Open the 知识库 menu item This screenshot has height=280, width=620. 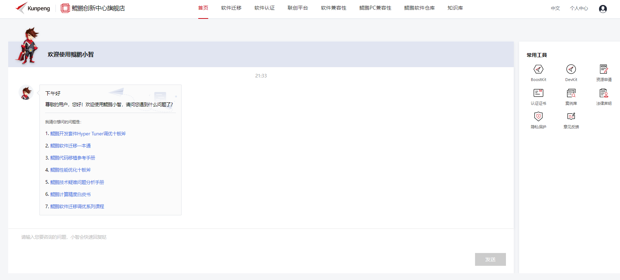click(x=455, y=8)
